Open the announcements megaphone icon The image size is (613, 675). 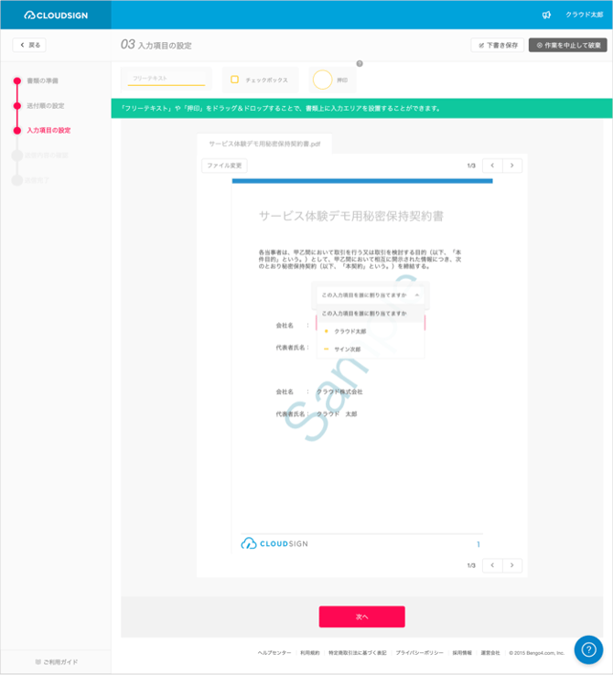(546, 15)
